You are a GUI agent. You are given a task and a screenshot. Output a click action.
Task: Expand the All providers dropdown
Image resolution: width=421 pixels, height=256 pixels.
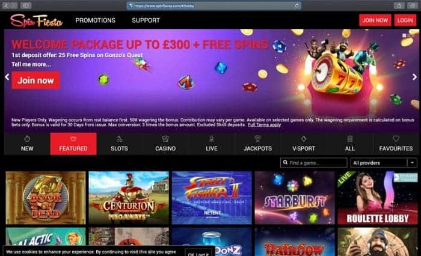point(384,163)
